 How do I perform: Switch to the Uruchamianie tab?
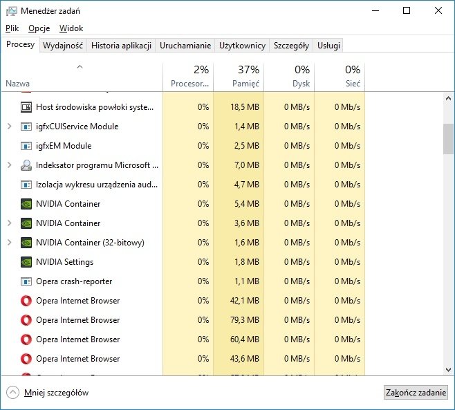coord(185,46)
